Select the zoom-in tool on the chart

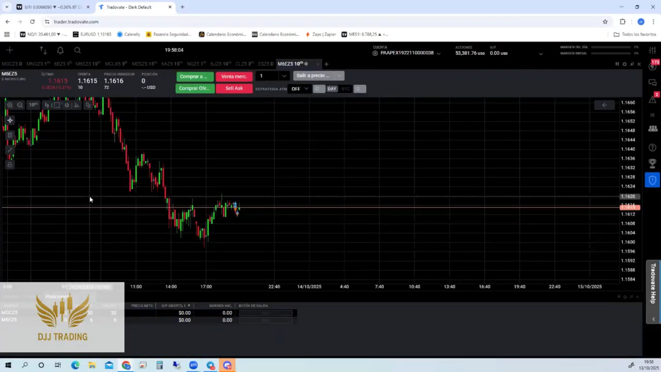click(x=10, y=105)
